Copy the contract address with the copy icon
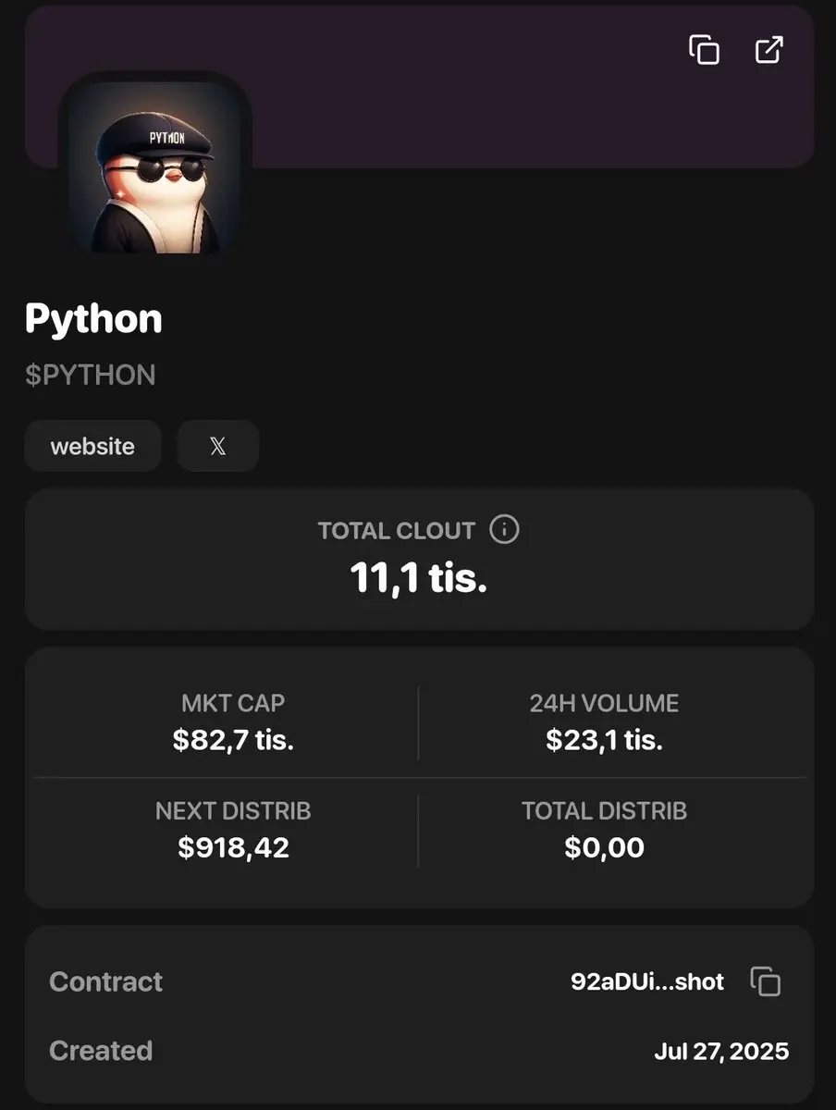836x1110 pixels. pyautogui.click(x=766, y=981)
